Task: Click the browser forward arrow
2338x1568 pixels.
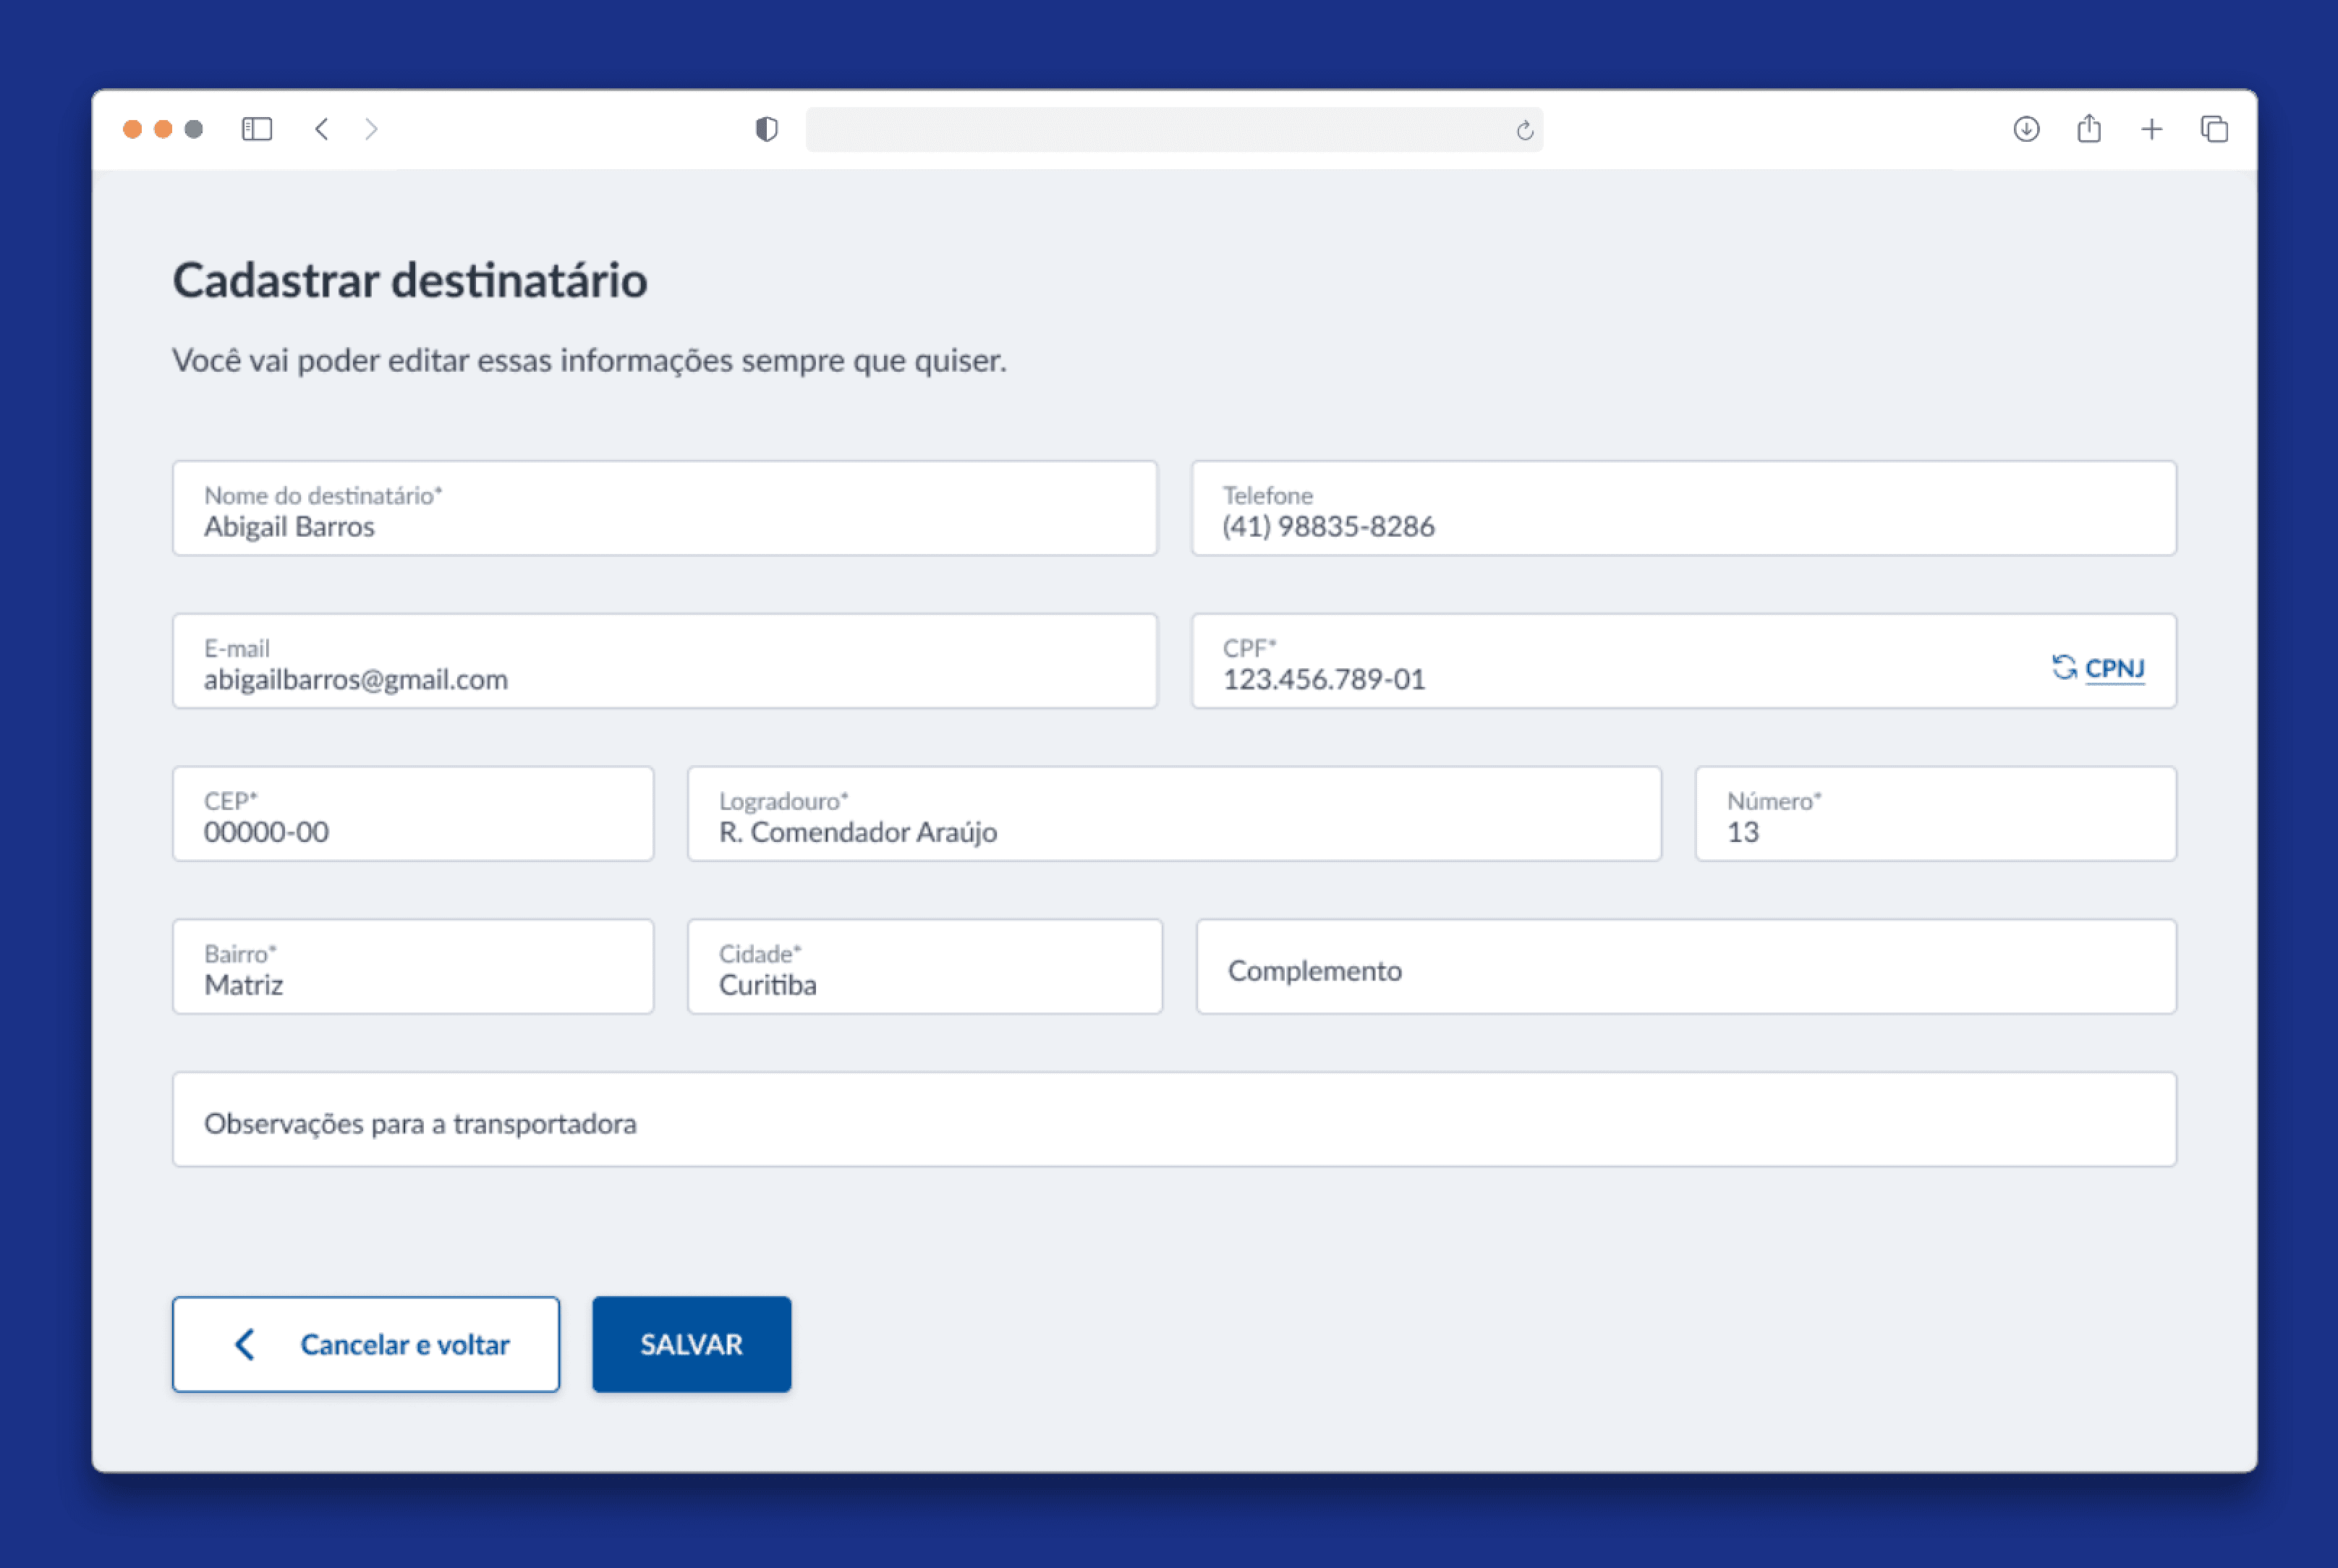Action: coord(371,129)
